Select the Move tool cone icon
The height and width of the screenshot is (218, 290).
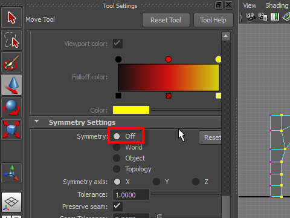click(11, 85)
